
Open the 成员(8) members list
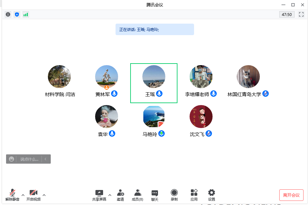[x=138, y=195]
